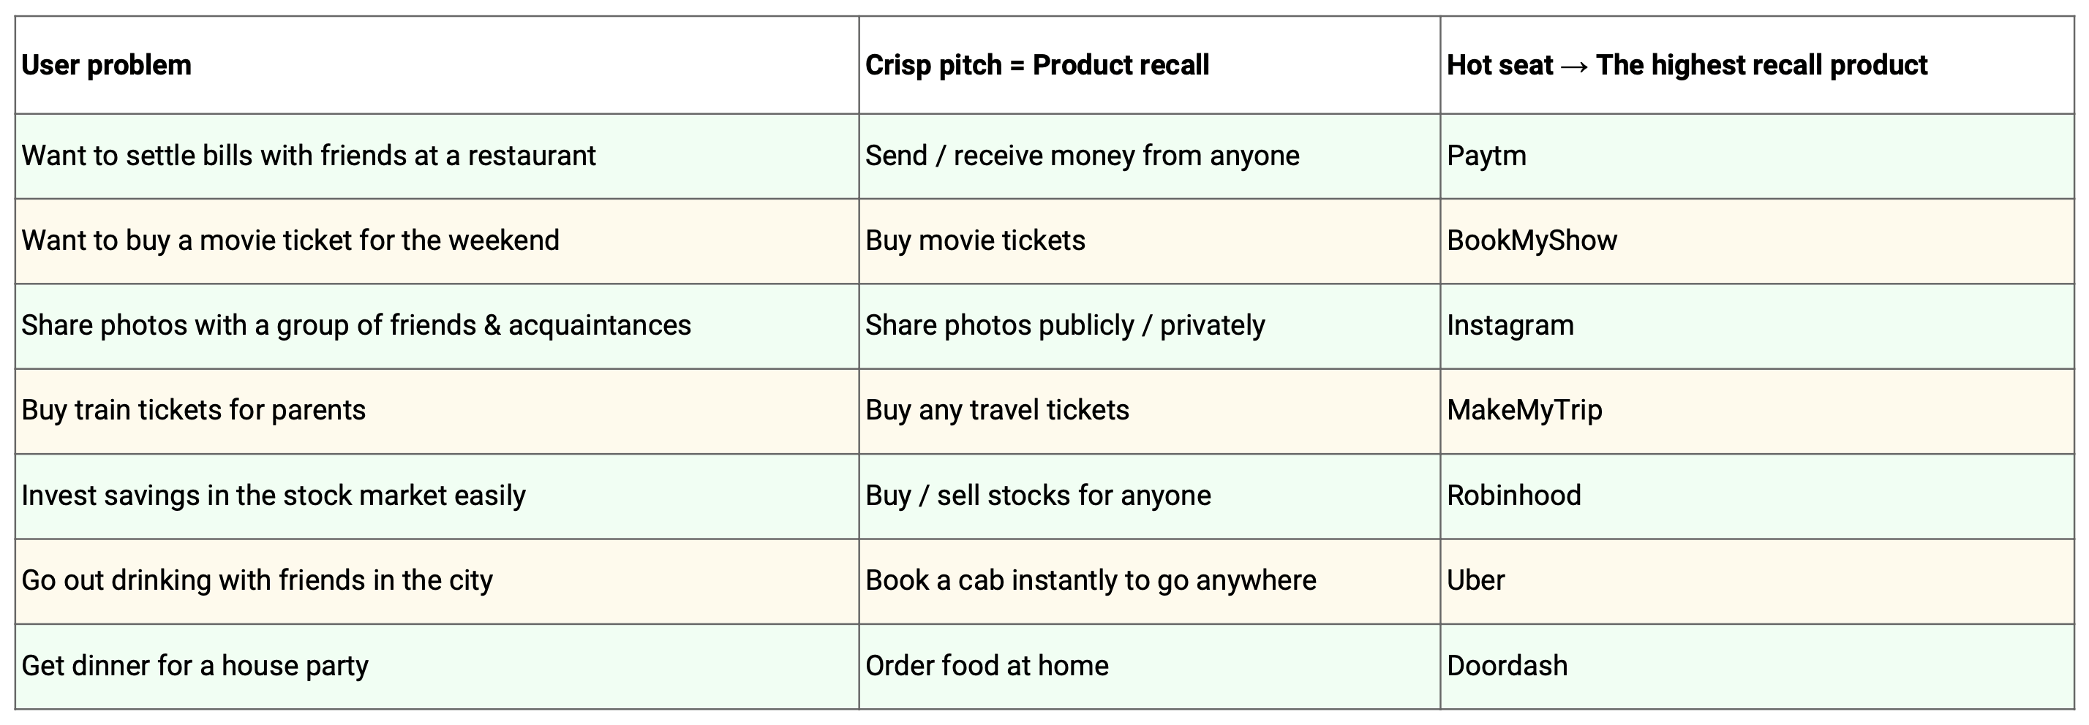Viewport: 2089px width, 725px height.
Task: Select the Doordash cell
Action: click(x=1756, y=667)
